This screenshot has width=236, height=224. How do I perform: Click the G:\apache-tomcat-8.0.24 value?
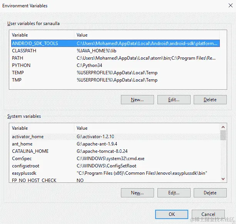click(x=102, y=151)
